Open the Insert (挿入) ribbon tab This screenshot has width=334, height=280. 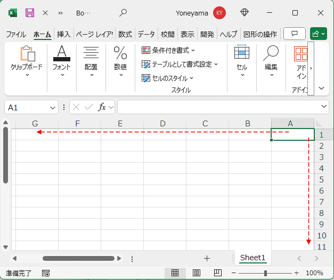point(63,34)
